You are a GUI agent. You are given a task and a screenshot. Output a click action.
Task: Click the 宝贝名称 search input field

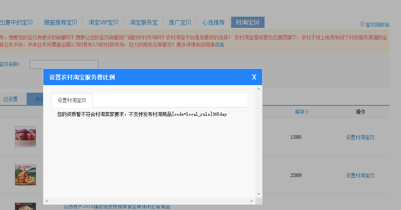point(64,64)
